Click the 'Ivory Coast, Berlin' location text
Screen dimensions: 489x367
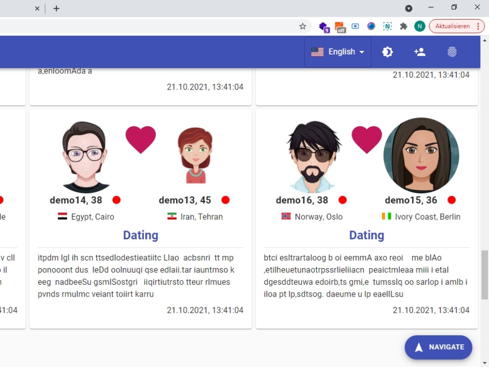pyautogui.click(x=427, y=217)
